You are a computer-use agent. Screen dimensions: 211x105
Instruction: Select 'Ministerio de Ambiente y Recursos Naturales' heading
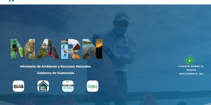tap(55, 66)
